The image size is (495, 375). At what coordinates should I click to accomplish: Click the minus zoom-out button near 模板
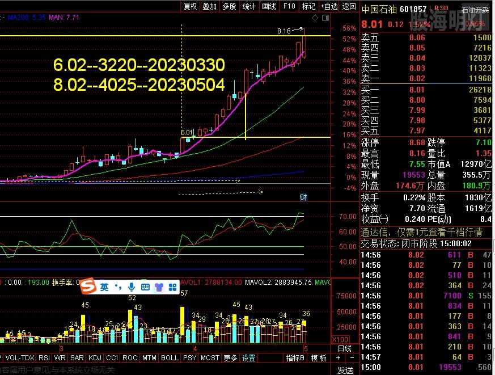(352, 357)
